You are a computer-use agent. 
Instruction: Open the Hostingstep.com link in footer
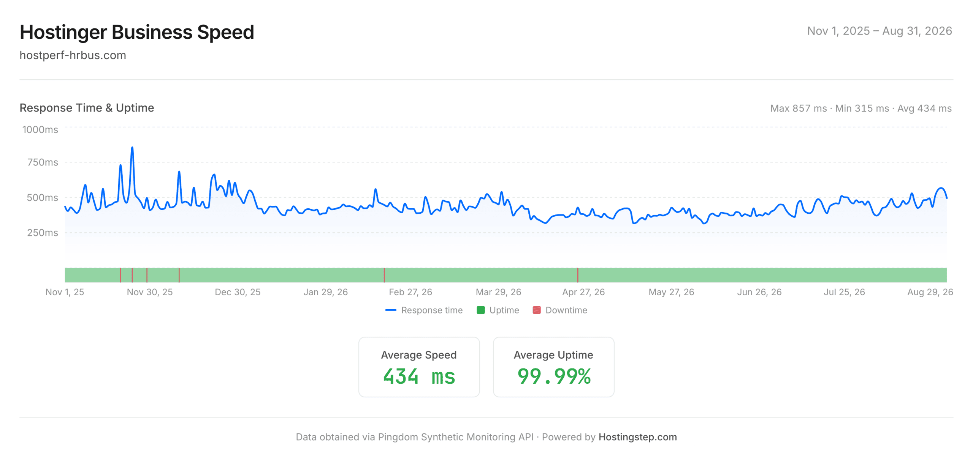point(637,437)
